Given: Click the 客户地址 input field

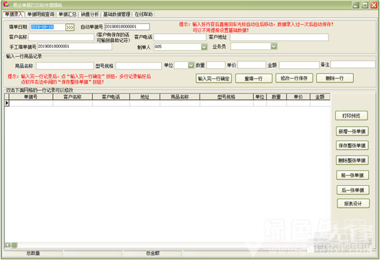Looking at the screenshot, I should point(279,37).
